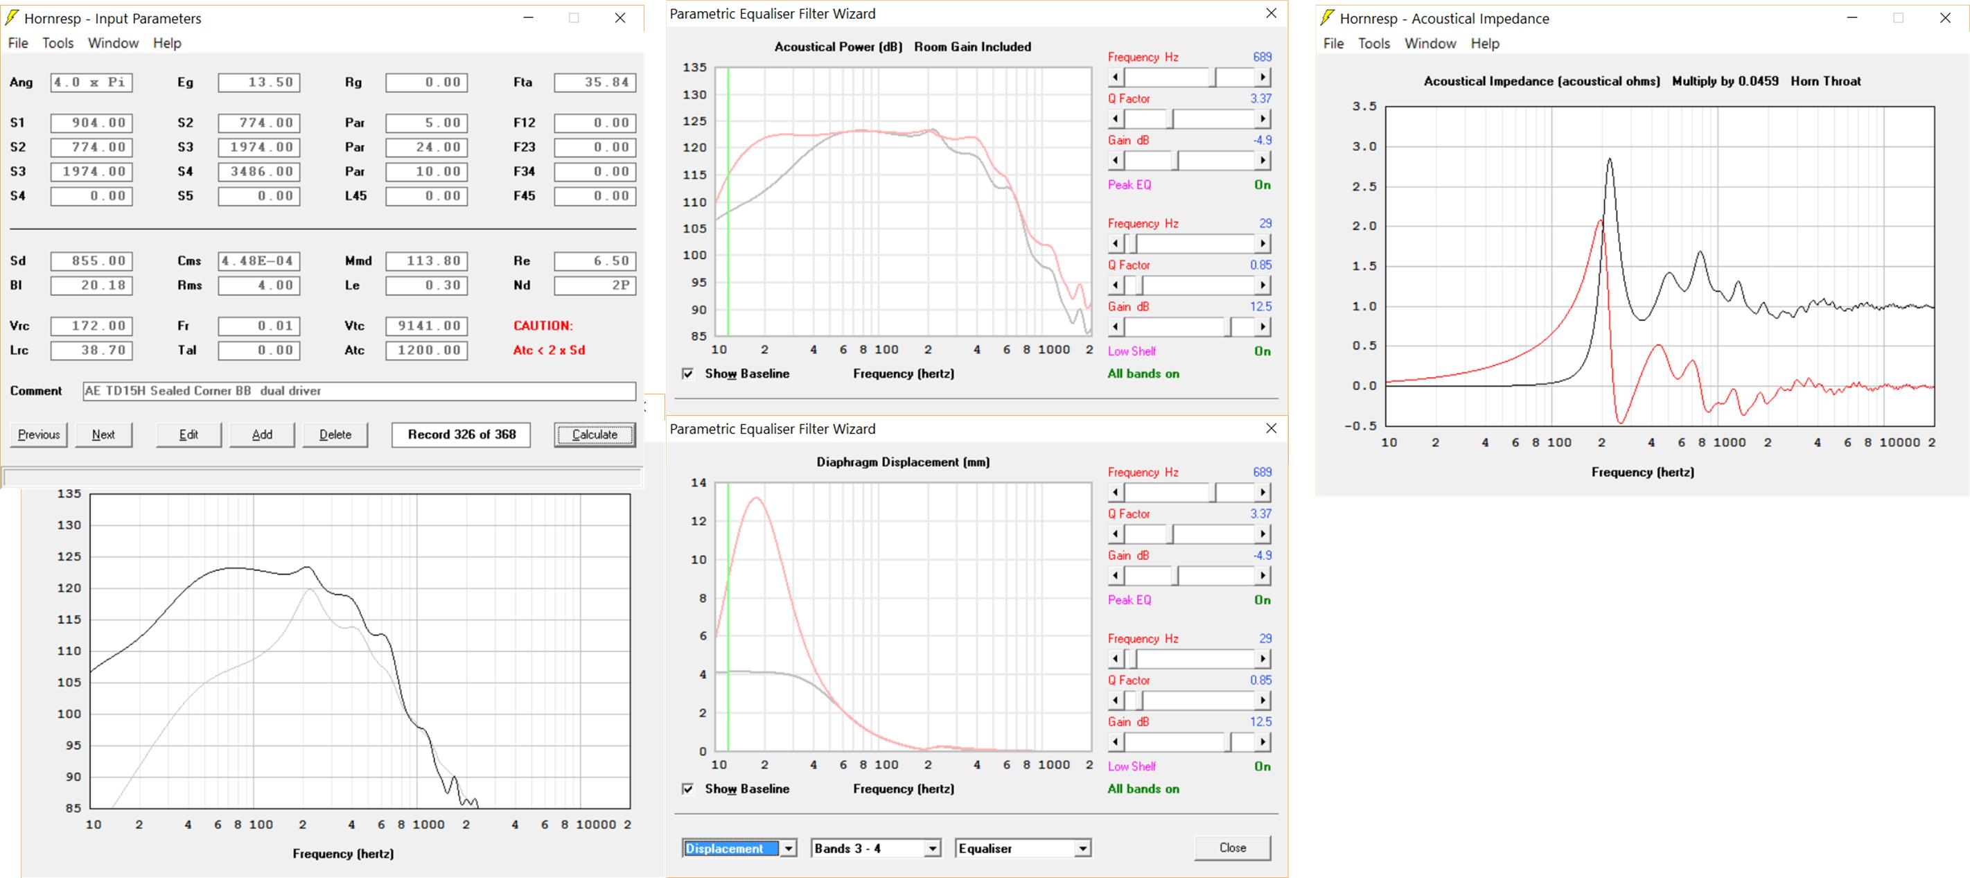Click the Eg input field showing 13.50
The image size is (1970, 878).
point(259,82)
